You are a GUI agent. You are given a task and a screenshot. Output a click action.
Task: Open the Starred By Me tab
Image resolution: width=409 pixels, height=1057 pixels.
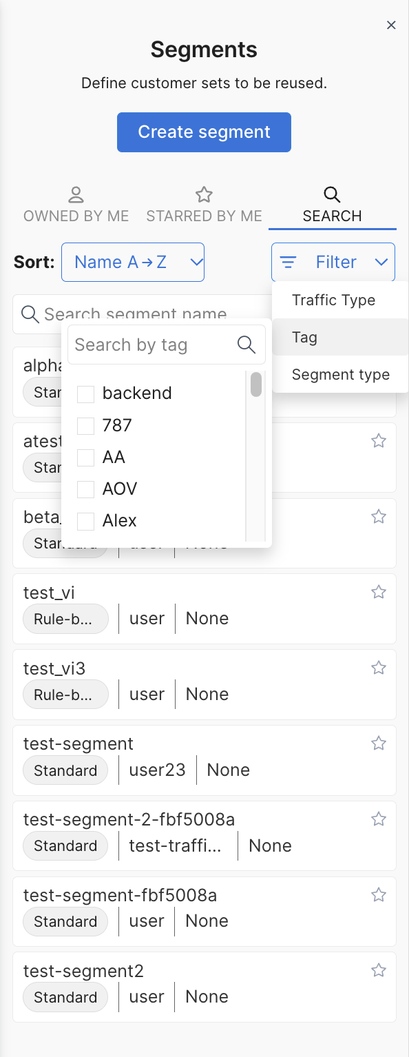coord(204,205)
